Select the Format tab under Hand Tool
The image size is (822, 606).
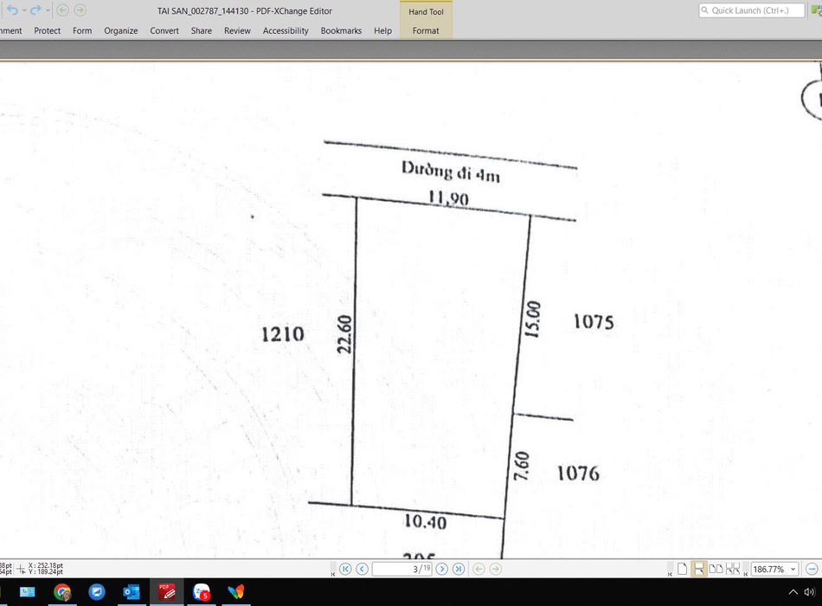pos(426,30)
